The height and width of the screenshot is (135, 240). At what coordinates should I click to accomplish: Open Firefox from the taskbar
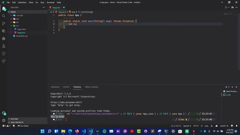[x=77, y=131]
